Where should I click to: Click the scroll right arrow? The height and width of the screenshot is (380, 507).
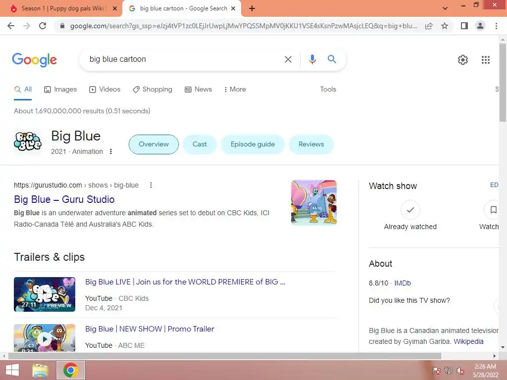point(495,356)
